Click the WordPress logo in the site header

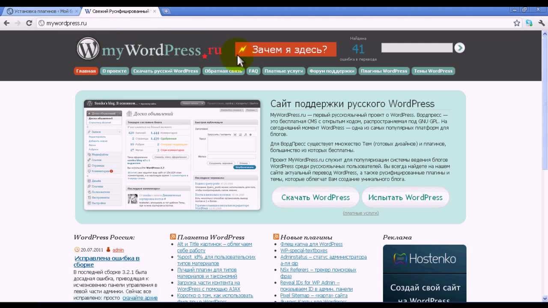click(149, 50)
